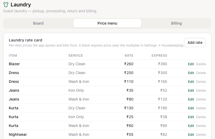Click the ₹110 rate value

coord(129,82)
